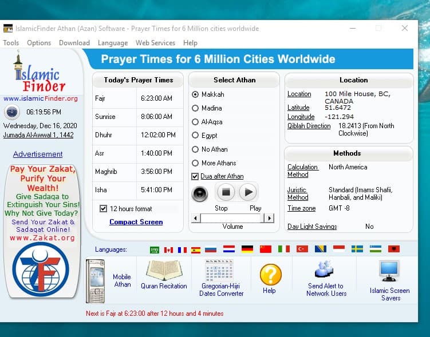
Task: Select the Uzbekistan flag language
Action: pos(376,249)
